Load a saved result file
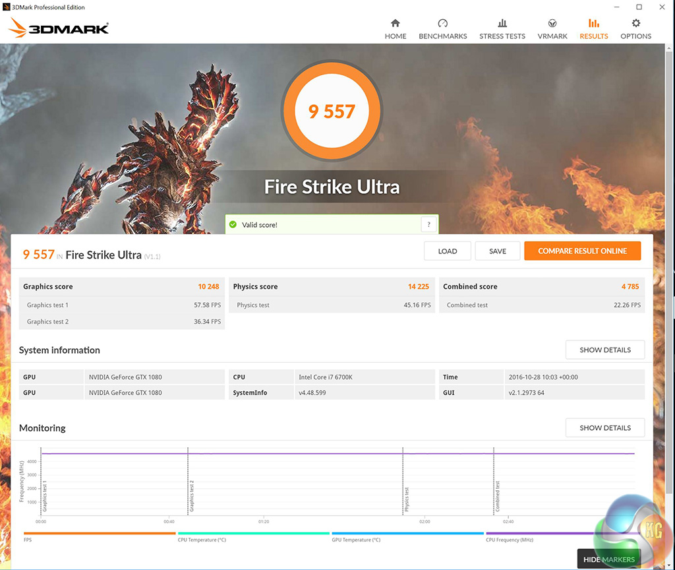The image size is (675, 570). coord(448,251)
